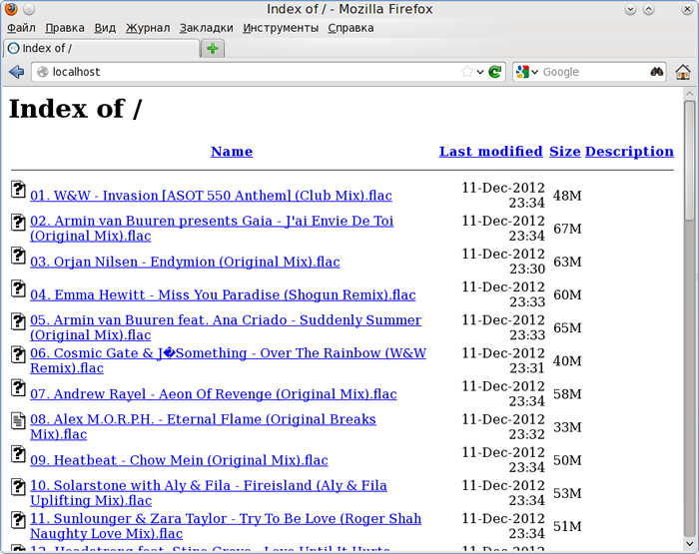This screenshot has width=699, height=554.
Task: Open 11. Sunlounger & Zara Taylor link
Action: (x=225, y=526)
